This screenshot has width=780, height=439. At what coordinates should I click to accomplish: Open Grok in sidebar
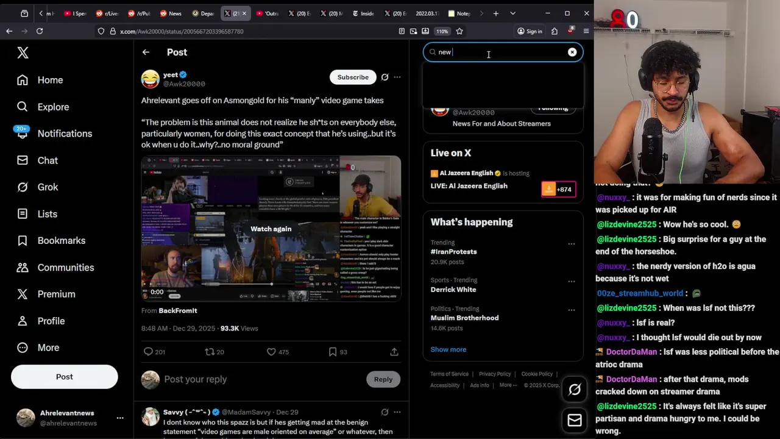(x=38, y=187)
